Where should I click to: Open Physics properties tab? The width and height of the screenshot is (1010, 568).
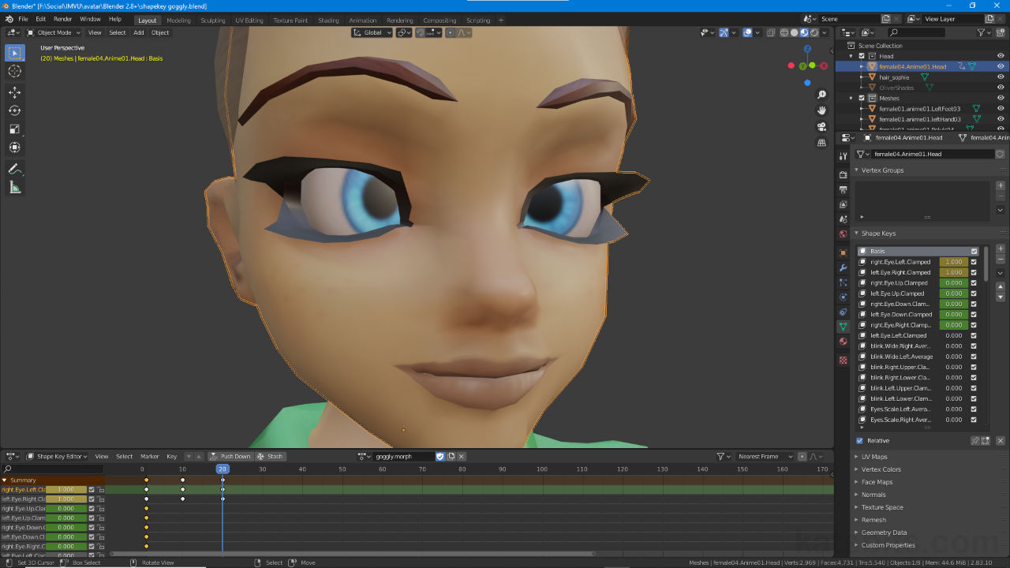pos(843,297)
